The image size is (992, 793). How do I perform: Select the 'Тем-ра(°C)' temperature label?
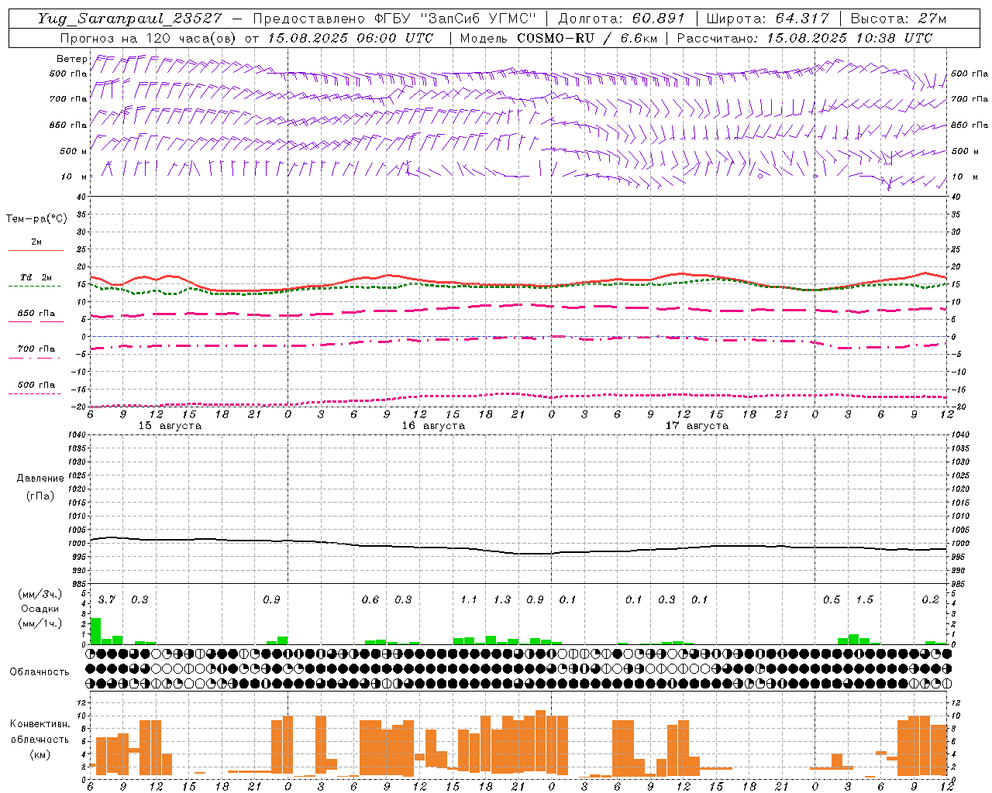(x=36, y=219)
